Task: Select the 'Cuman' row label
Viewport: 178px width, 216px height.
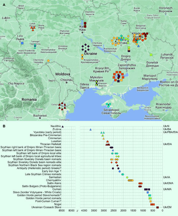Action: pos(57,189)
